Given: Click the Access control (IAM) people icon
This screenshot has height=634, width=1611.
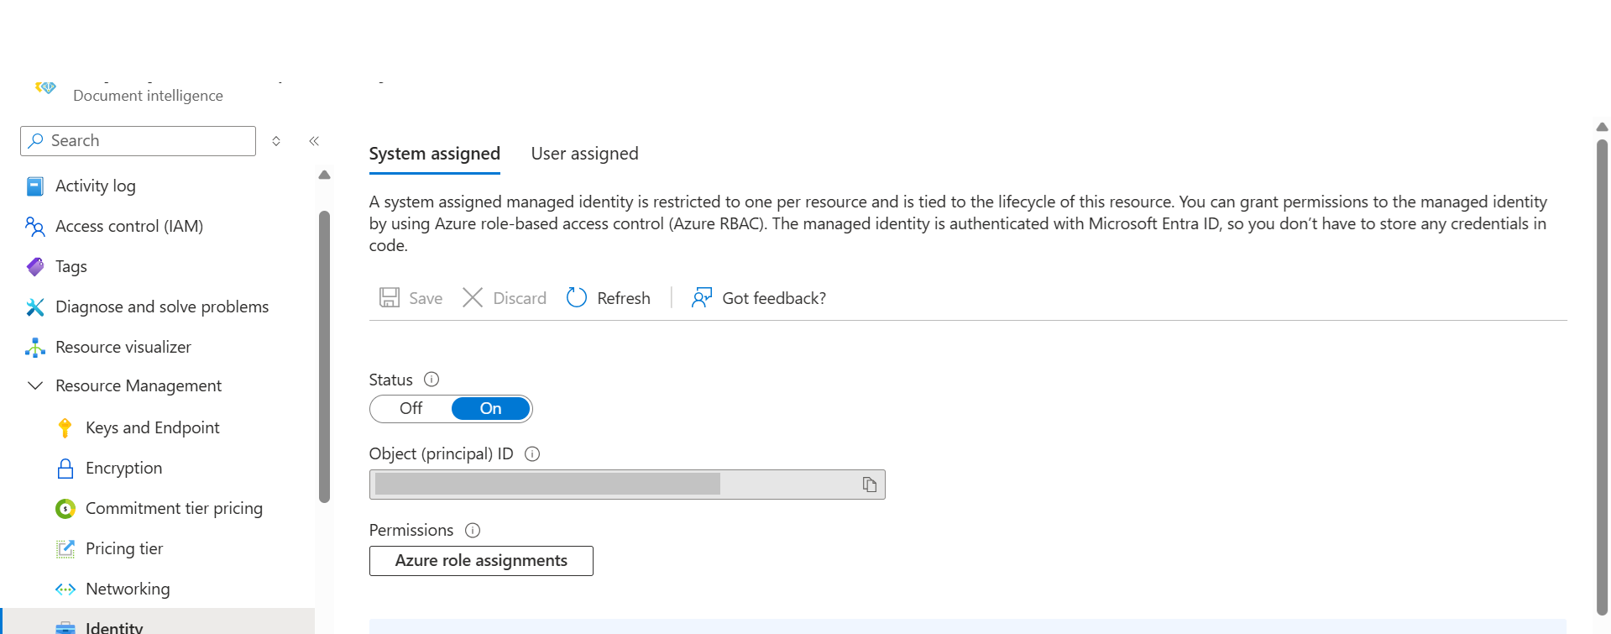Looking at the screenshot, I should point(35,227).
